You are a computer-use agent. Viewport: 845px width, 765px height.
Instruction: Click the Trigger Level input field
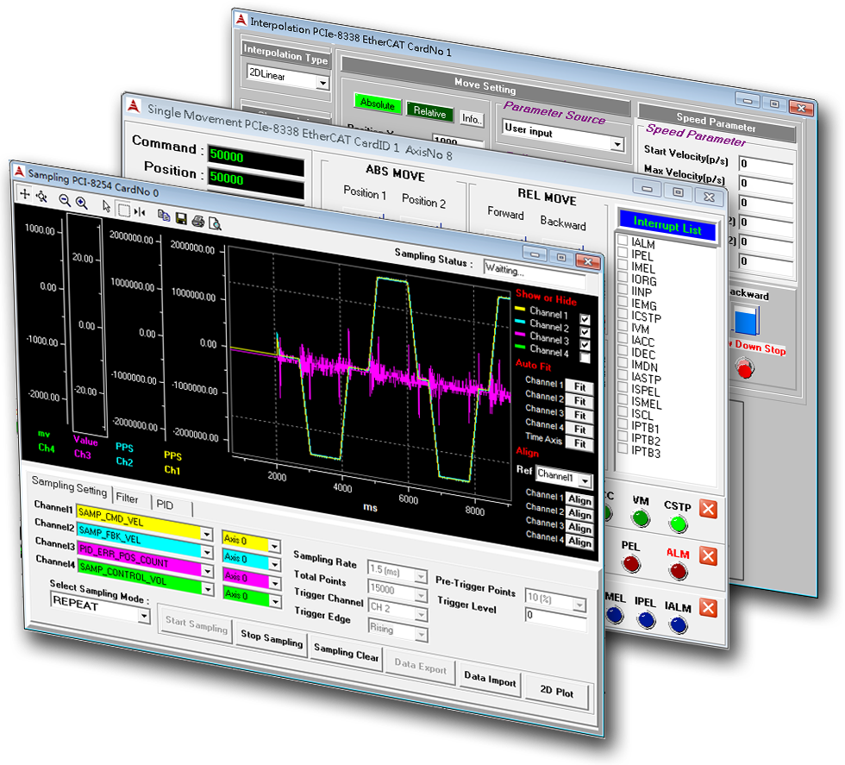coord(555,619)
